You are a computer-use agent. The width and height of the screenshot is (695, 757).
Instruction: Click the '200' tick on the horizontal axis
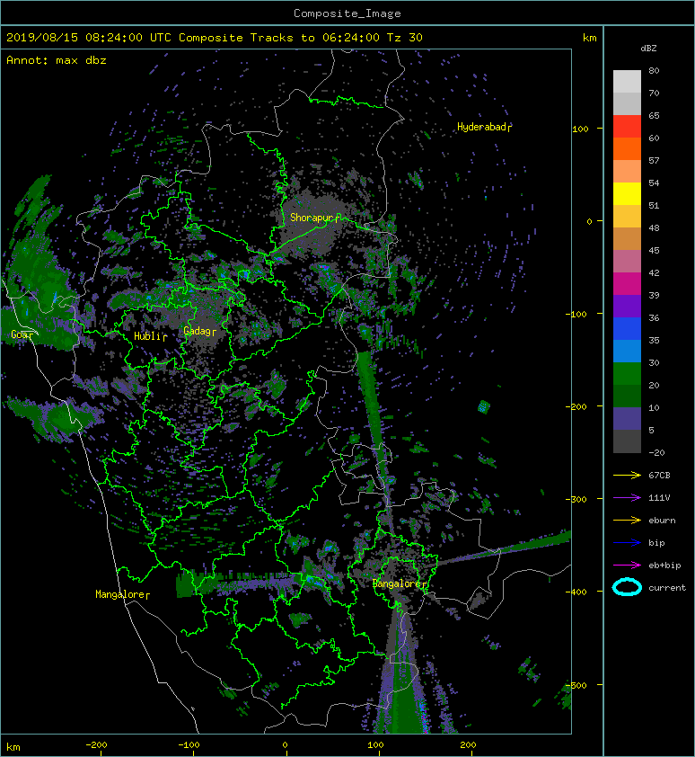coord(468,745)
